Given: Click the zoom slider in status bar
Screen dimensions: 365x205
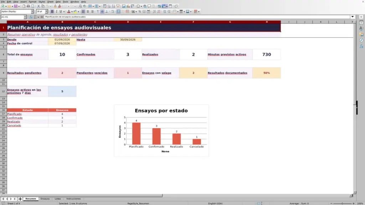Looking at the screenshot, I should 342,203.
